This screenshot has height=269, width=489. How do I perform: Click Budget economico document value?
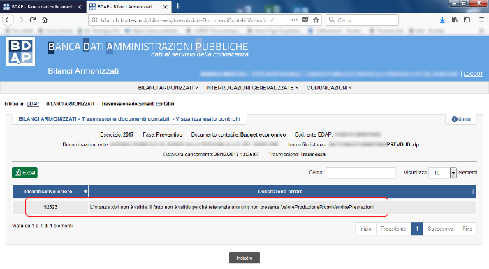(263, 134)
